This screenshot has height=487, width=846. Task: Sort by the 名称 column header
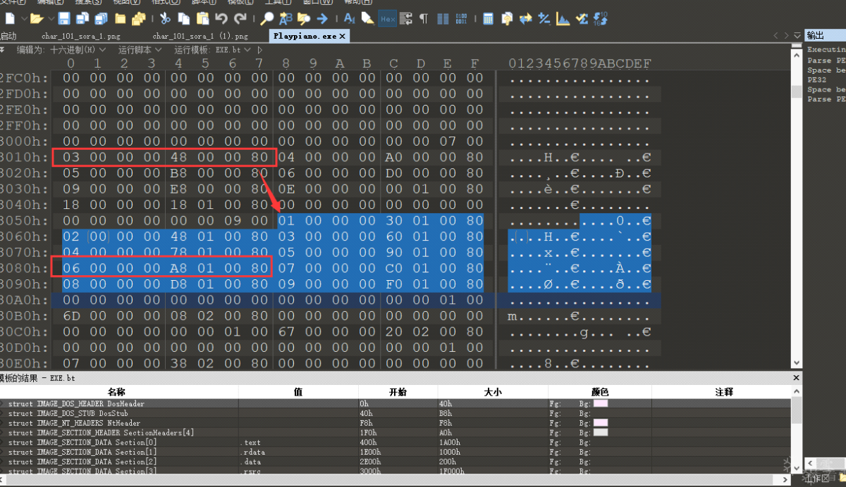coord(116,392)
